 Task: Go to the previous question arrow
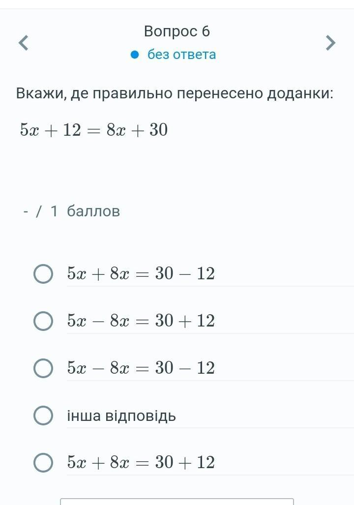(x=24, y=43)
